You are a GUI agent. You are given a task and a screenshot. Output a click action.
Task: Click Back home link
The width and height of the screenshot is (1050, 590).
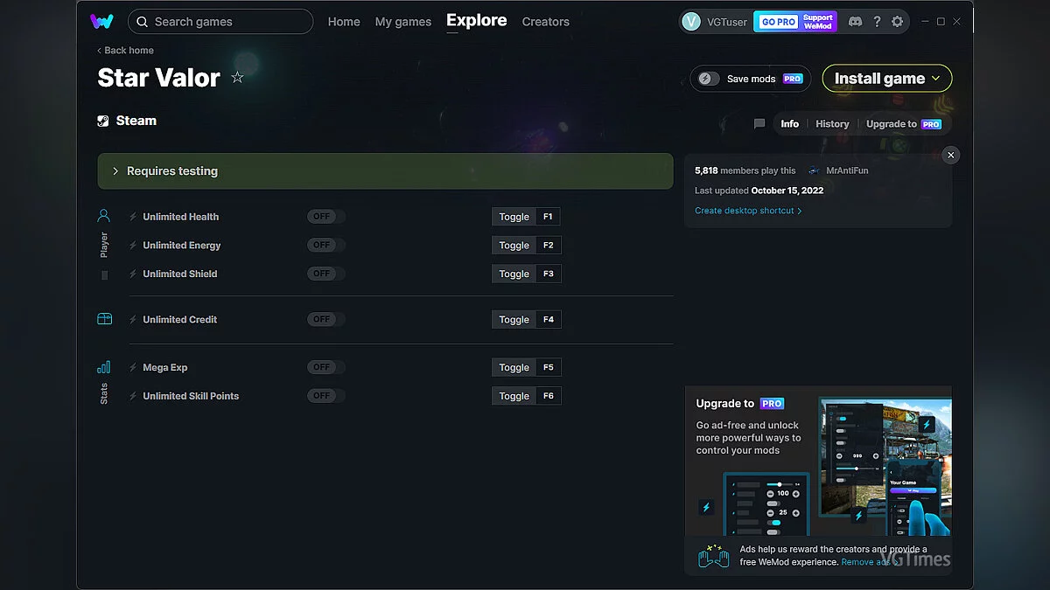(x=125, y=51)
